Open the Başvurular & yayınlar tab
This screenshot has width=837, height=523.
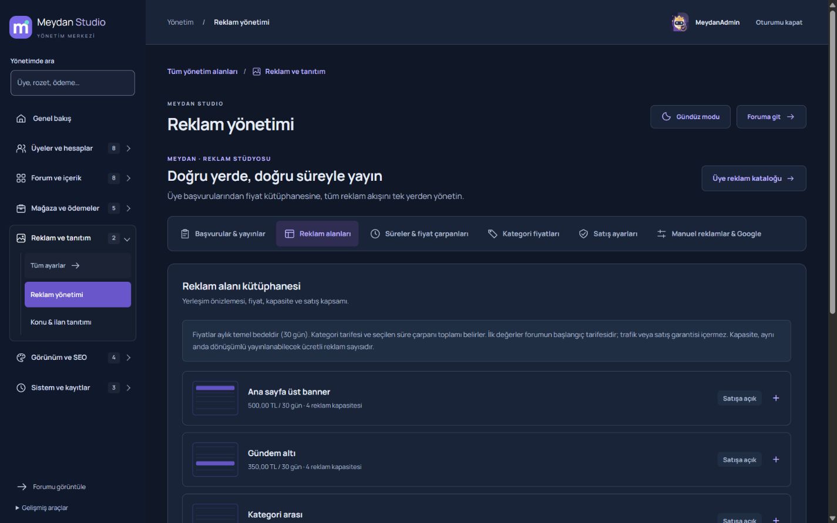[x=223, y=234]
